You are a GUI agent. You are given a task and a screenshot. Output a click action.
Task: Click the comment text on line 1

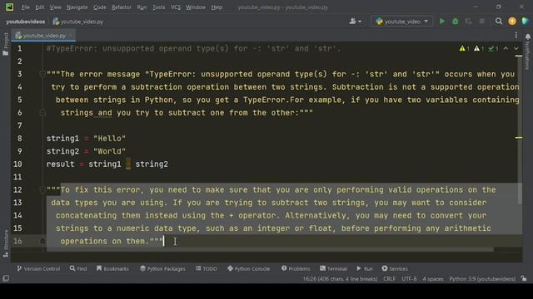[x=193, y=48]
